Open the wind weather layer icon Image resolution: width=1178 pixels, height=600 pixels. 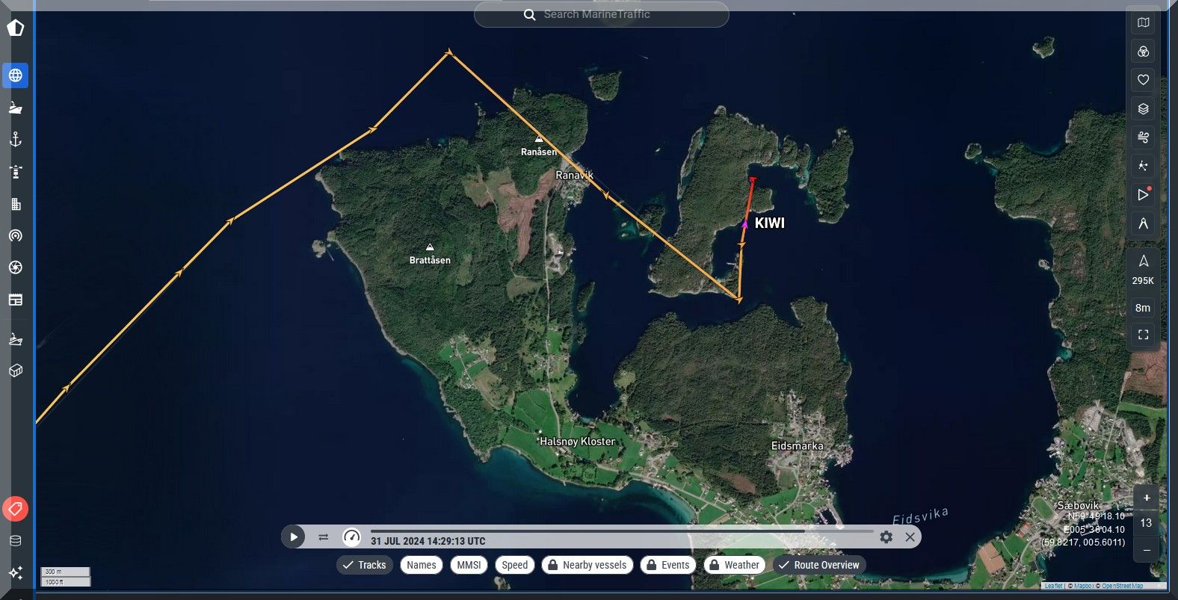[x=1143, y=137]
